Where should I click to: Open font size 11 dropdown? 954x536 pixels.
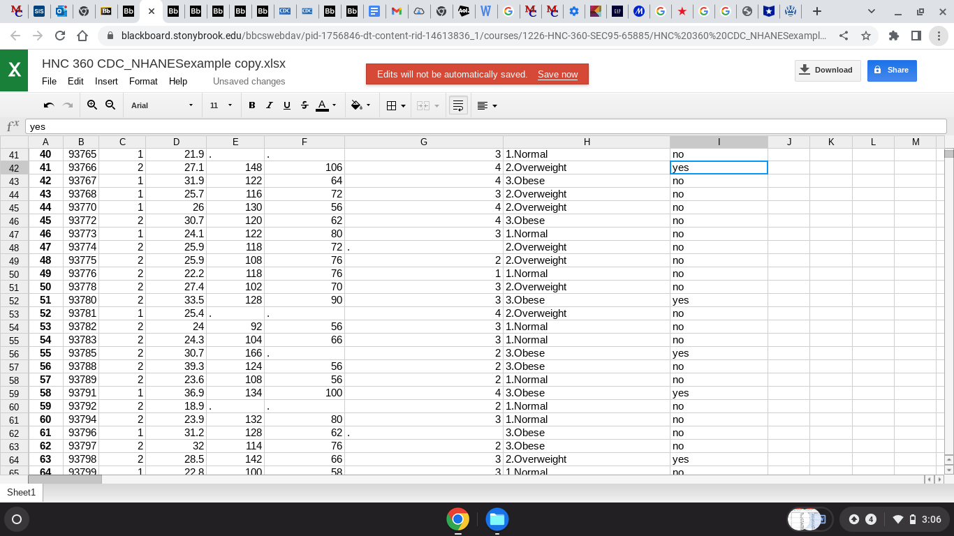(221, 105)
